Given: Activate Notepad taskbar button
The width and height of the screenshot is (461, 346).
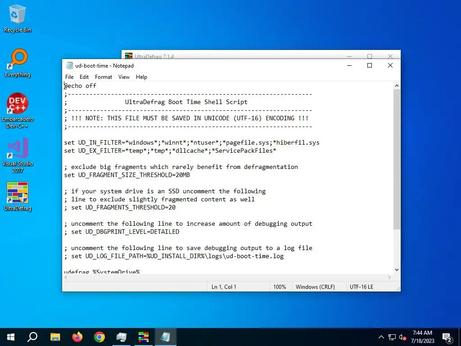Looking at the screenshot, I should 166,337.
